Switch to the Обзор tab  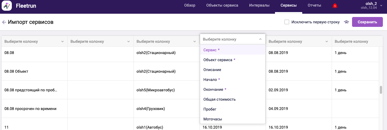click(190, 5)
